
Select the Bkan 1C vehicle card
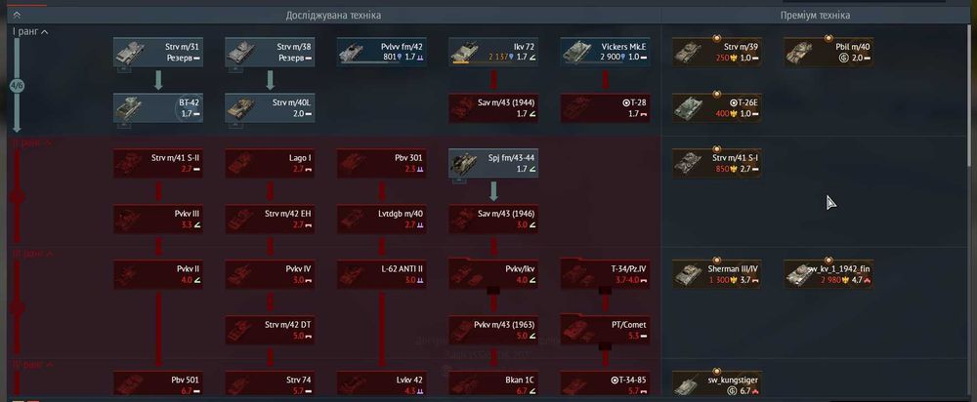[493, 384]
